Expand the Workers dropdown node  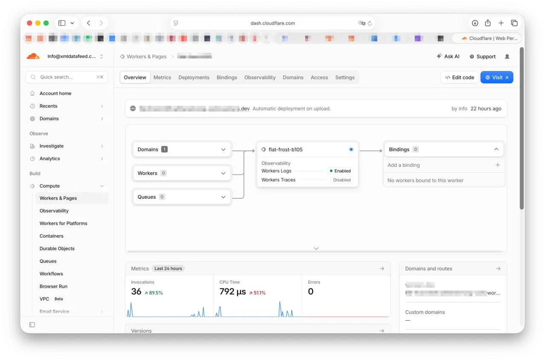click(182, 173)
